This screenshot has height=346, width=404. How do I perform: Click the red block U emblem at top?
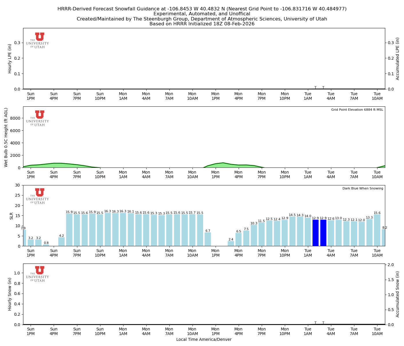pyautogui.click(x=39, y=37)
